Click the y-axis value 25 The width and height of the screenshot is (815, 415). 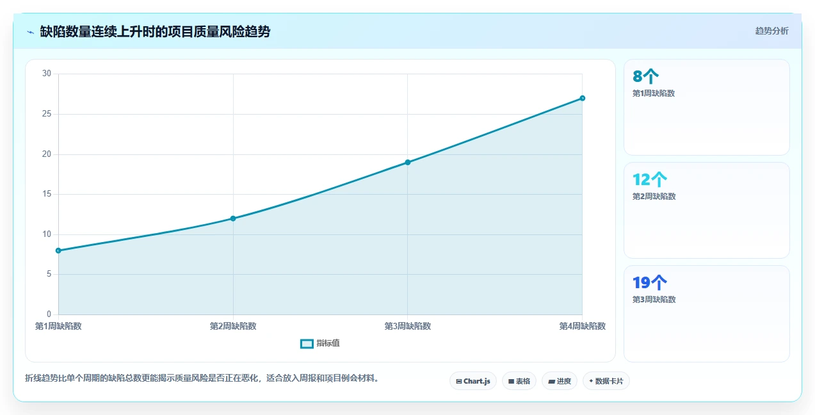click(47, 114)
